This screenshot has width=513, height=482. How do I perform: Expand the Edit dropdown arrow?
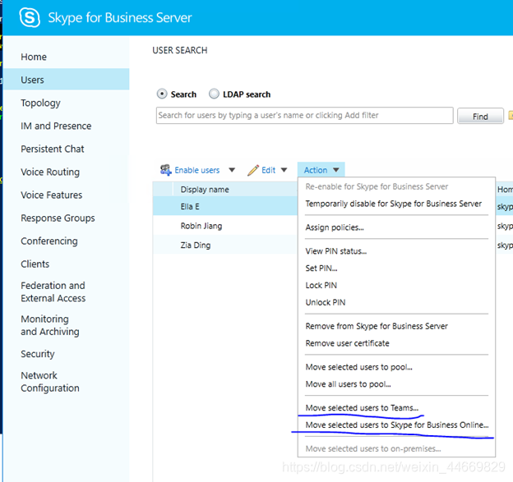pos(284,170)
